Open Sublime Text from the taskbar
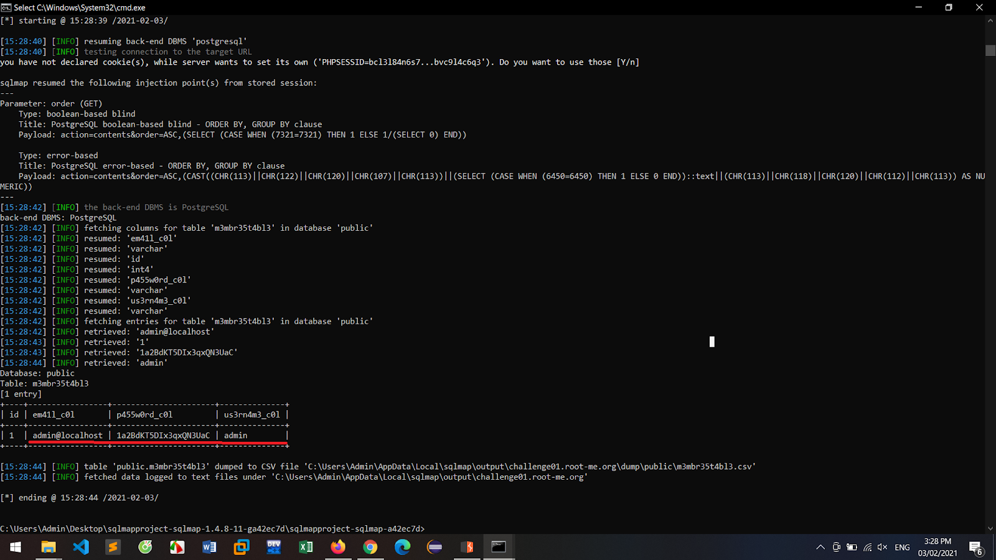996x560 pixels. point(113,547)
